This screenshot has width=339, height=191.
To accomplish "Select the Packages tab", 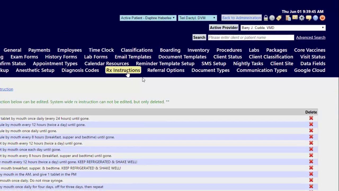I will (x=276, y=50).
